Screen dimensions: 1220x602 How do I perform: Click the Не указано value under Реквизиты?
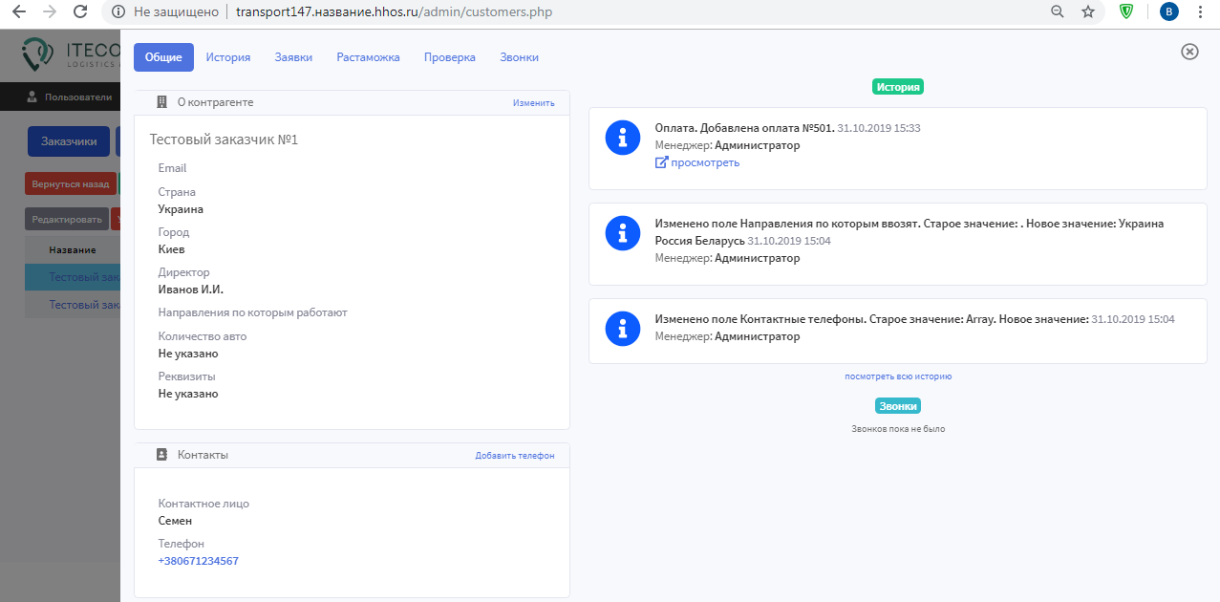pyautogui.click(x=188, y=394)
